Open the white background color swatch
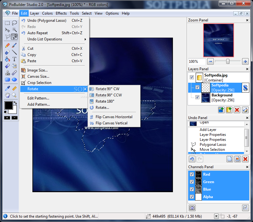 (x=14, y=111)
